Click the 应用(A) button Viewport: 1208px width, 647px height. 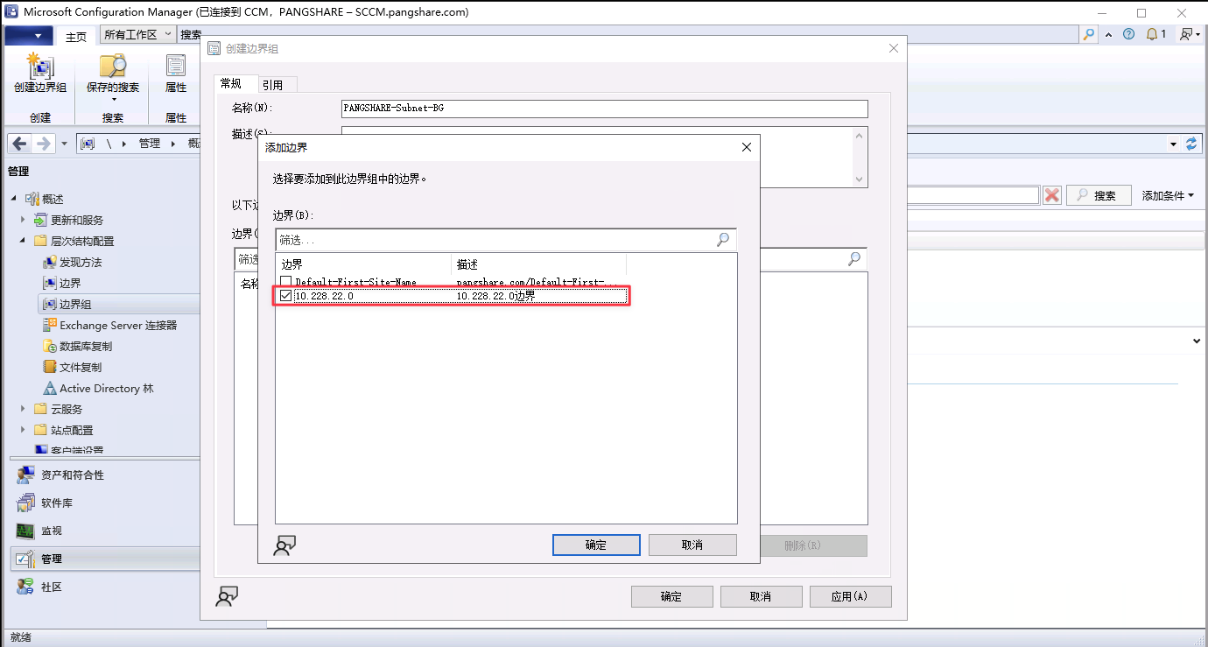tap(850, 596)
